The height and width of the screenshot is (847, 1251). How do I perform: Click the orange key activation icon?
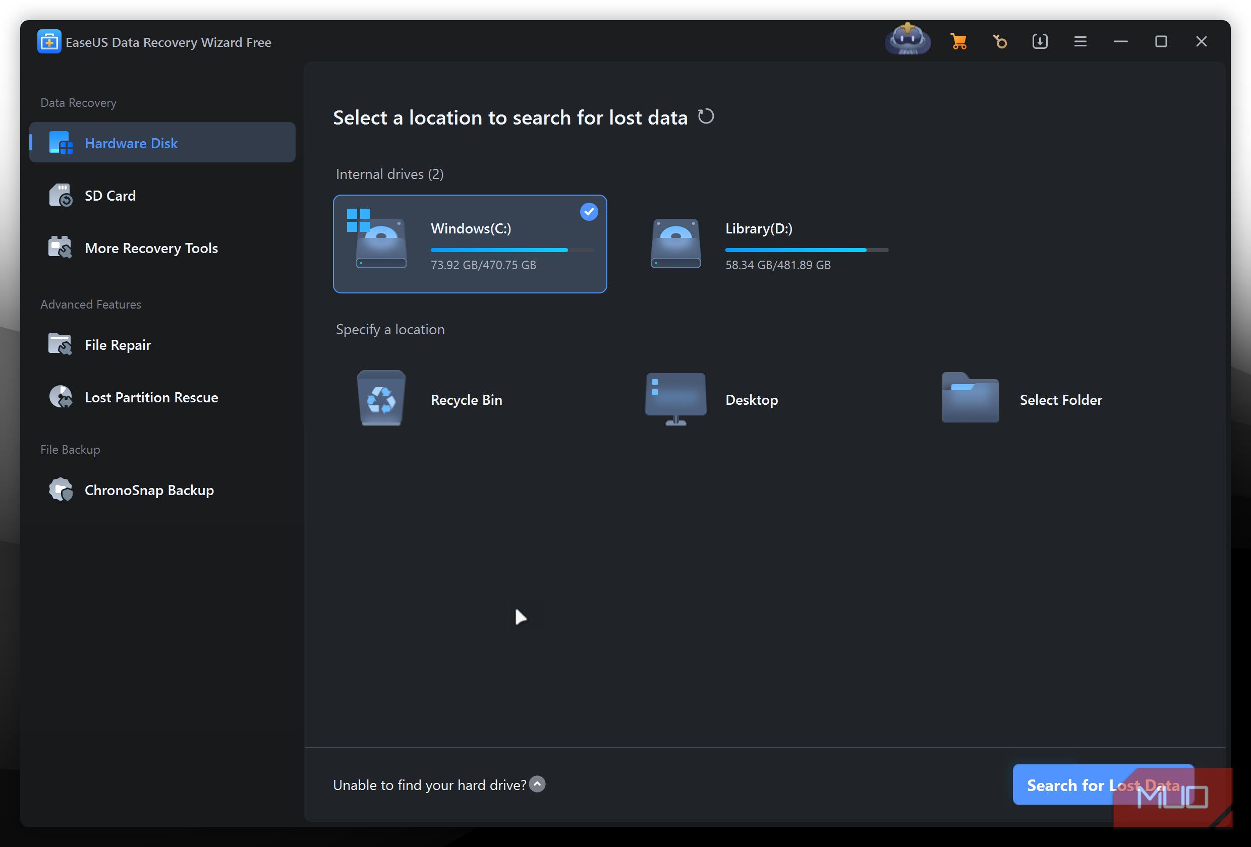(x=1000, y=41)
